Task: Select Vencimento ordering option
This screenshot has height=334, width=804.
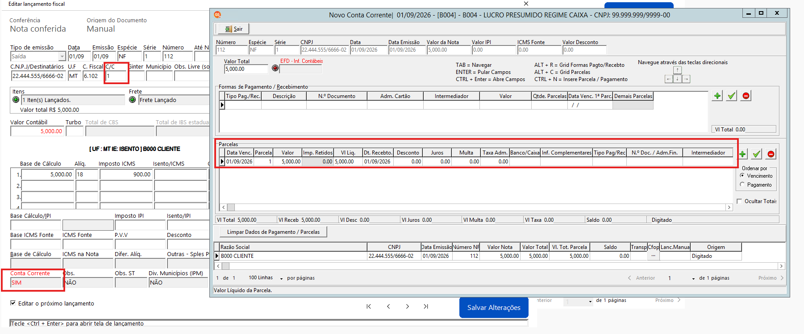Action: [742, 175]
